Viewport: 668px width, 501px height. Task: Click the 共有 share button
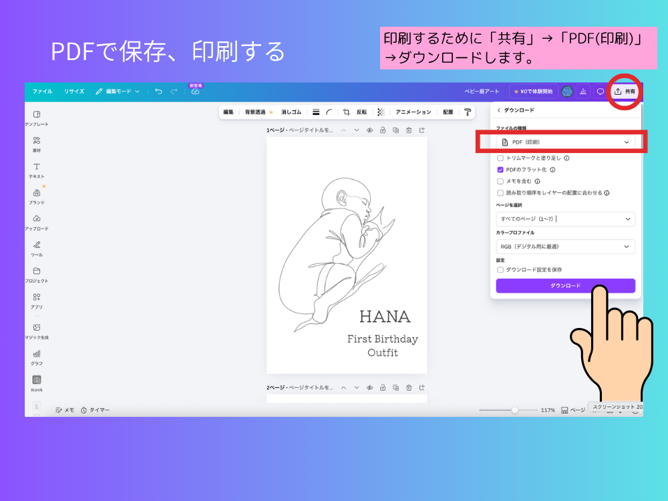click(x=625, y=91)
